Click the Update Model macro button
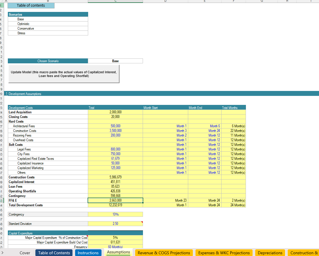319x256 pixels. [x=64, y=74]
